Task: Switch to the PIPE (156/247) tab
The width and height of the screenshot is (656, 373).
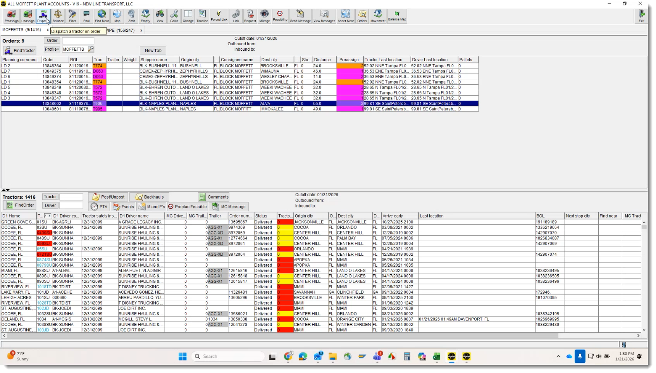Action: [x=121, y=30]
